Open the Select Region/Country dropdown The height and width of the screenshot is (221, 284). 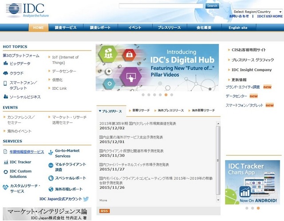coord(257,12)
